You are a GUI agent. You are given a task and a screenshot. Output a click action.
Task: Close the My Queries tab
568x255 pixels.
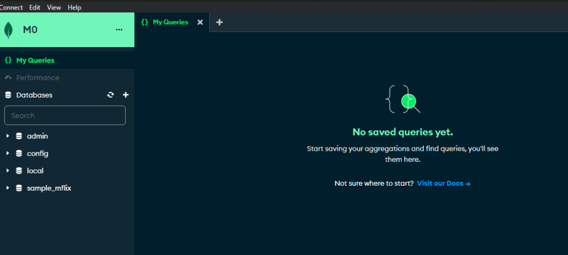(200, 22)
